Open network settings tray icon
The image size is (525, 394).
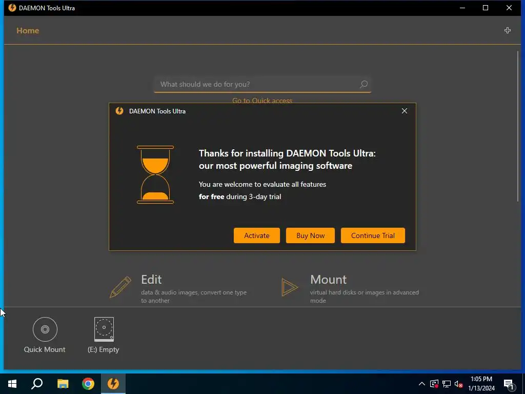tap(447, 384)
